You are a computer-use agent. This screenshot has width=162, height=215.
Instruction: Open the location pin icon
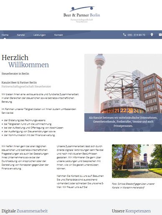(x=152, y=35)
